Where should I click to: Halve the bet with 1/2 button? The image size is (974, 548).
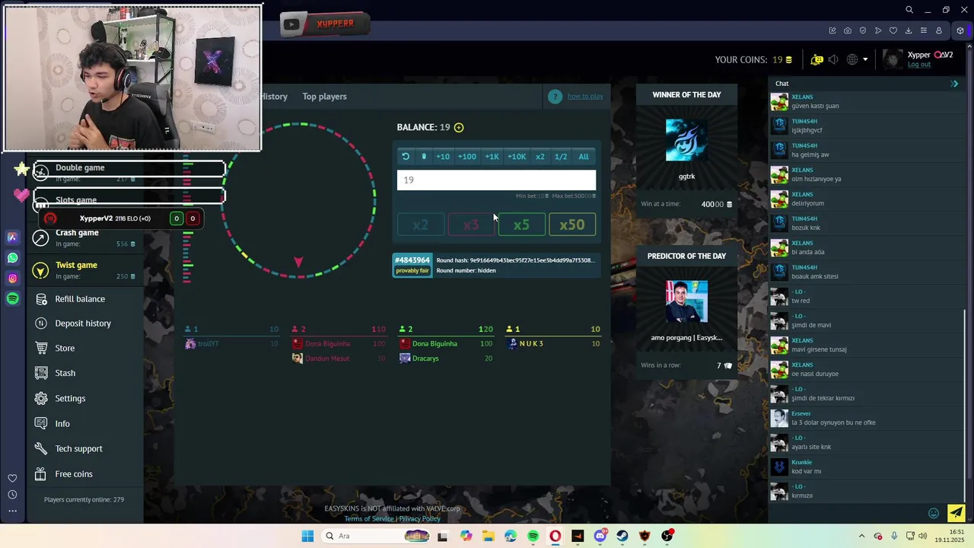coord(561,157)
